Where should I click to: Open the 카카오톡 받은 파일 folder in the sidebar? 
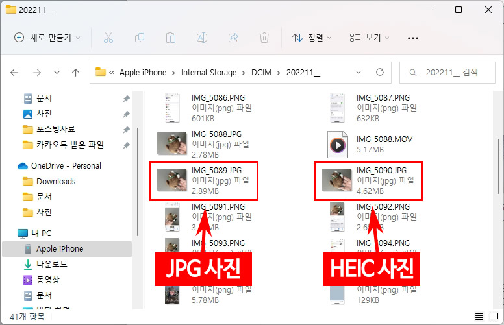[69, 145]
